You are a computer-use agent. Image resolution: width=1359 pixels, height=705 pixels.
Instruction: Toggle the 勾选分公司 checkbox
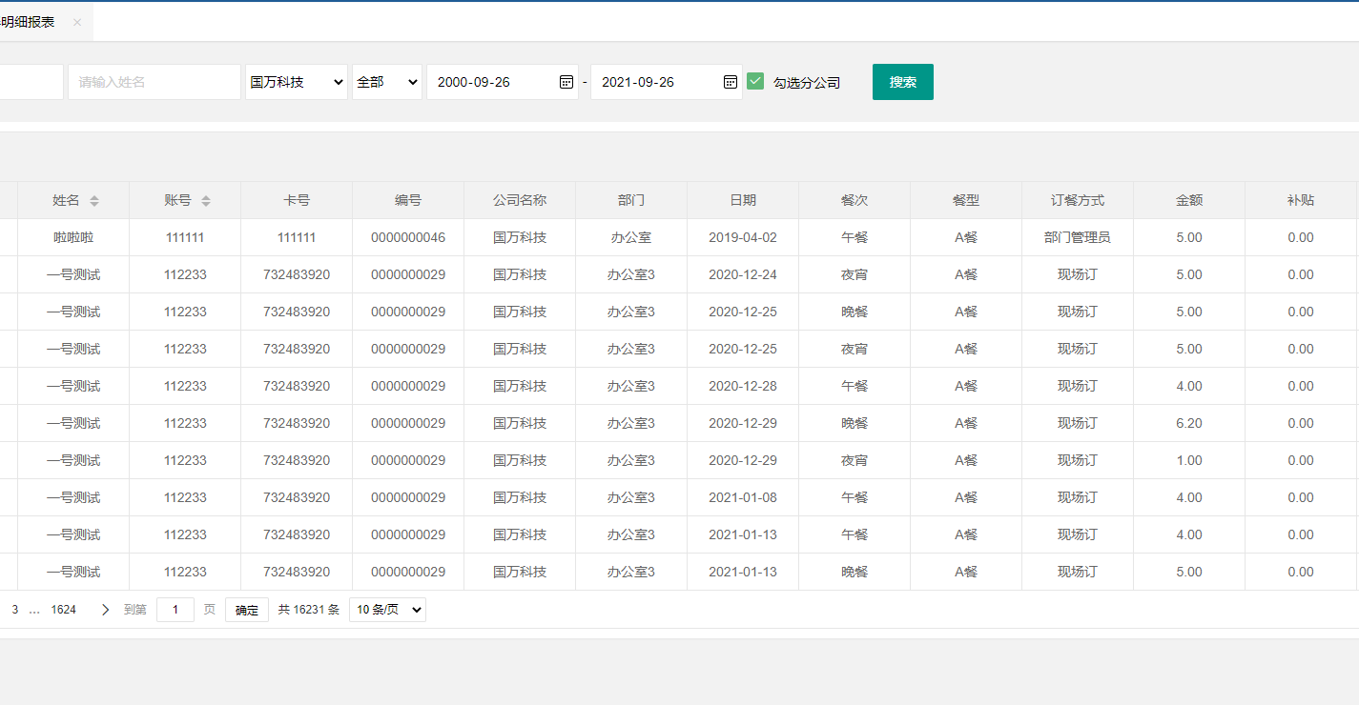coord(755,82)
